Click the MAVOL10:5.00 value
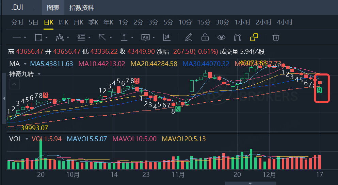The height and width of the screenshot is (185, 338). [x=134, y=139]
